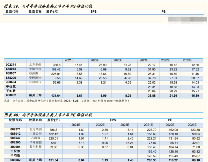The image size is (208, 162).
Task: Click 芯源微 PE value 131.84
Action: 173,139
